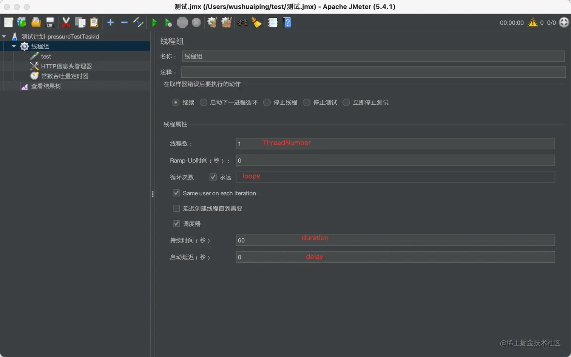Viewport: 571px width, 357px height.
Task: Start test with no pauses icon
Action: [168, 23]
